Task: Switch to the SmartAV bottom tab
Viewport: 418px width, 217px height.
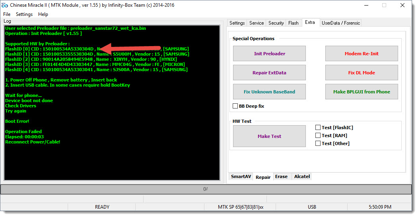Action: (241, 176)
